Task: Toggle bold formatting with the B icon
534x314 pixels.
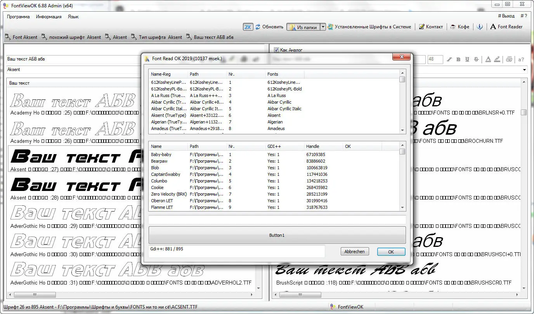Action: click(x=459, y=59)
